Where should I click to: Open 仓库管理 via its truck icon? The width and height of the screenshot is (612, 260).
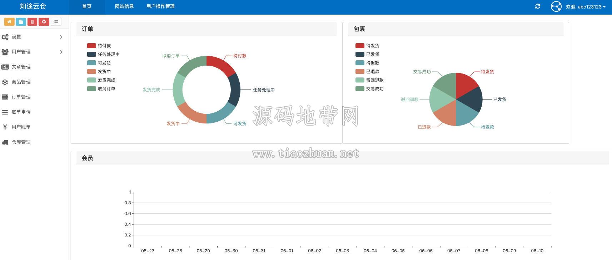(5, 142)
